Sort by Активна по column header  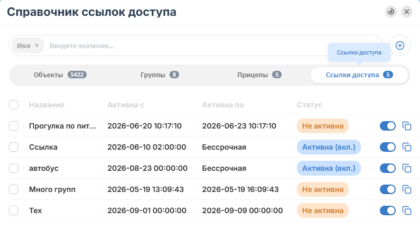point(223,105)
